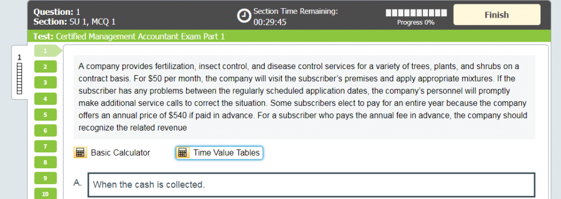Select answer A: When the cash is collected

coord(311,185)
